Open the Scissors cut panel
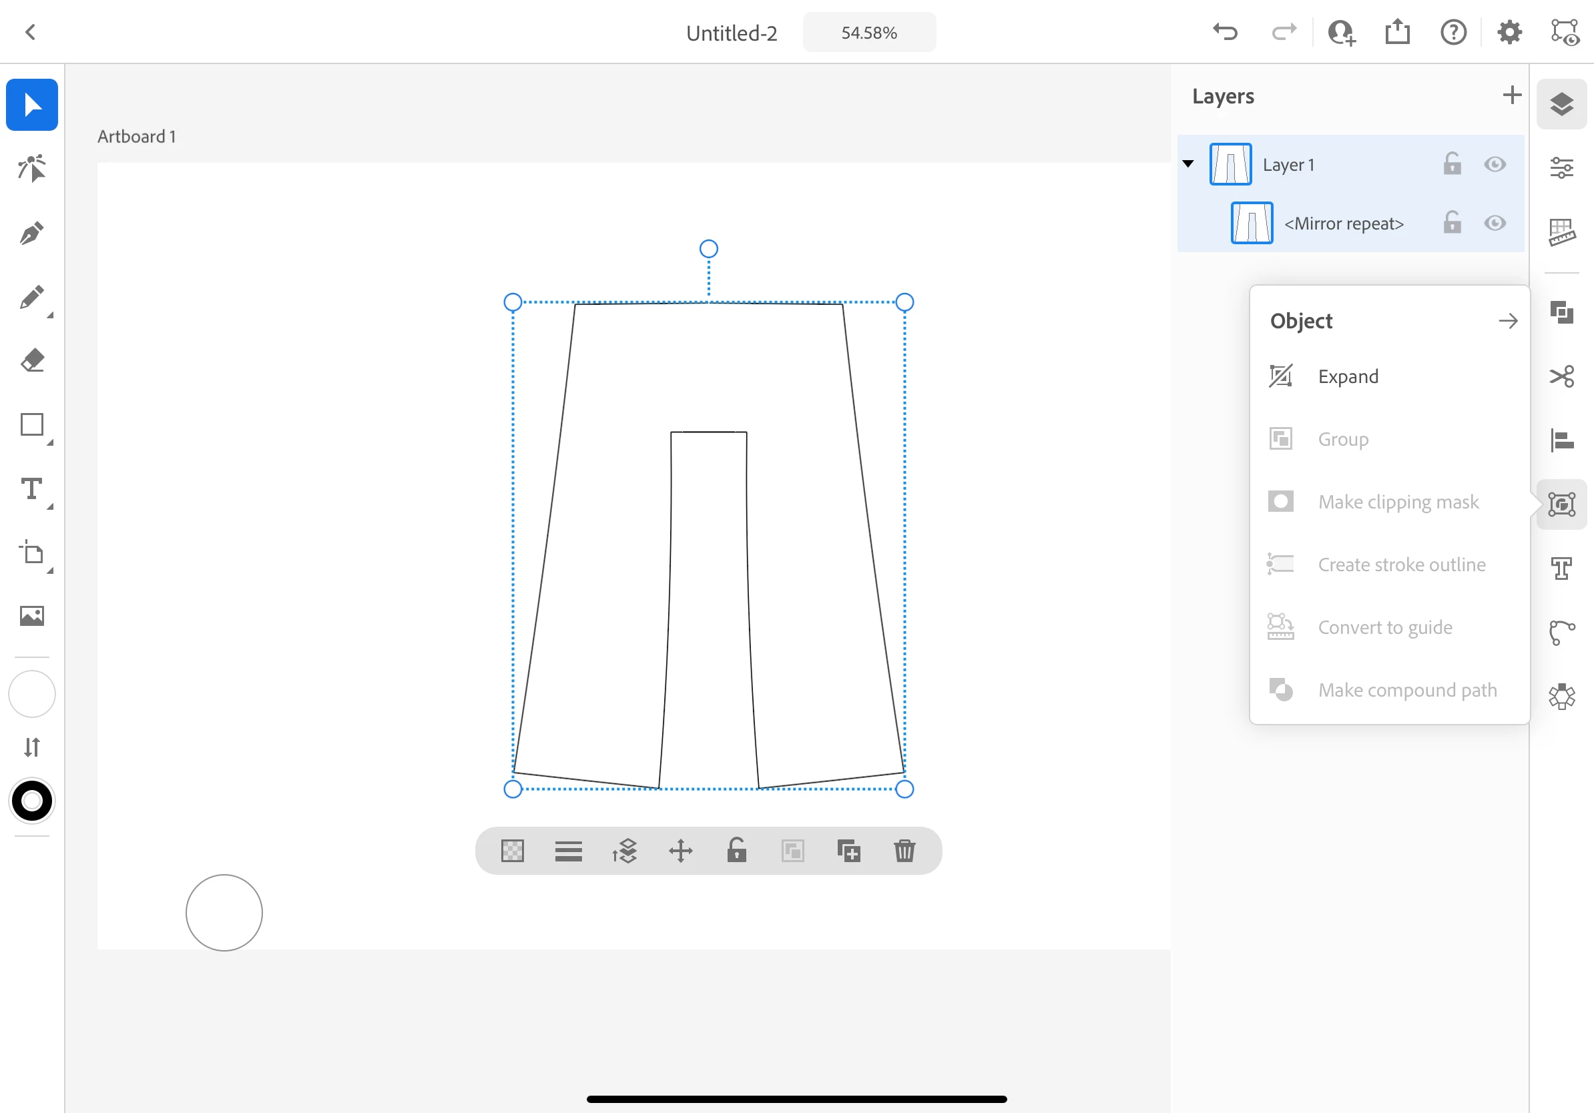1594x1113 pixels. [x=1561, y=377]
